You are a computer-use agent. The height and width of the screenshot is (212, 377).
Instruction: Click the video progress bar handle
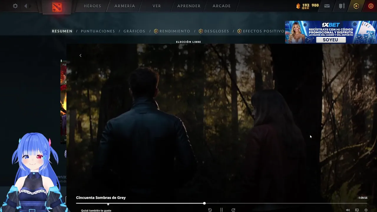pos(204,203)
